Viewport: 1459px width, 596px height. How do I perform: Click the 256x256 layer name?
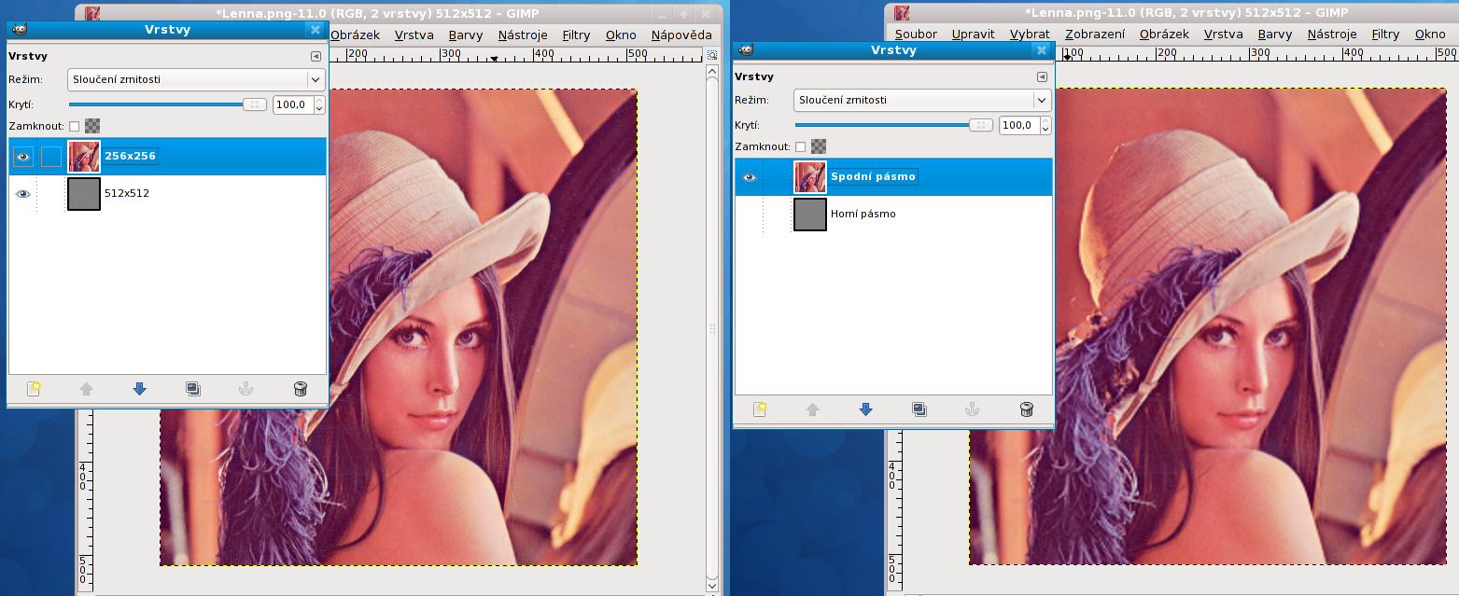(131, 156)
